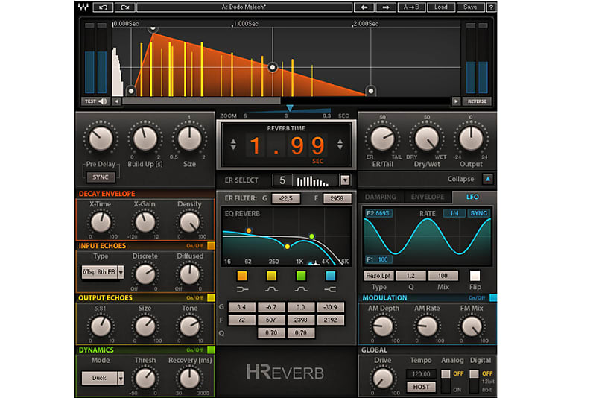Screen dimensions: 596x398
Task: Click the EQ gain field 3.4
Action: (241, 307)
